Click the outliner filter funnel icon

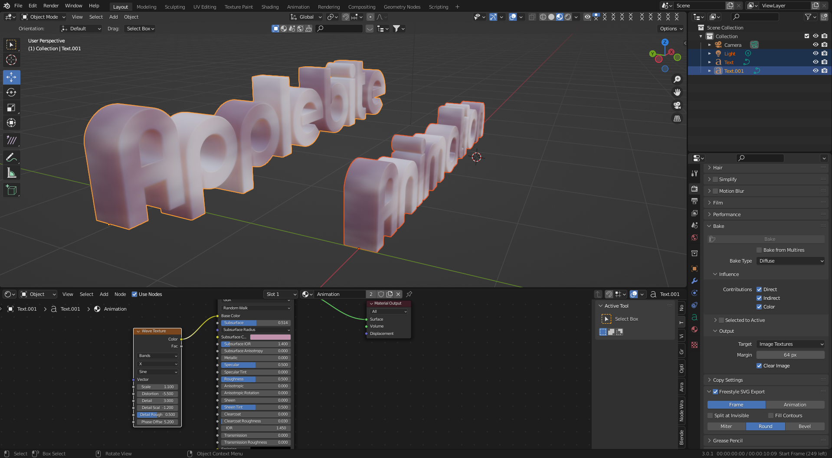[808, 17]
